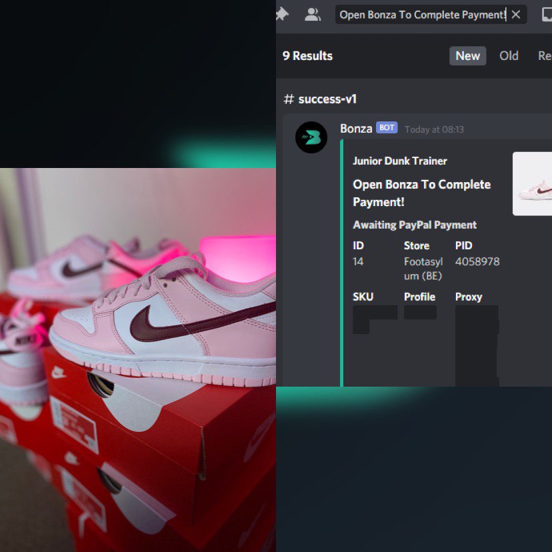Open the sneaker thumbnail in the embed
The height and width of the screenshot is (552, 552).
point(532,184)
